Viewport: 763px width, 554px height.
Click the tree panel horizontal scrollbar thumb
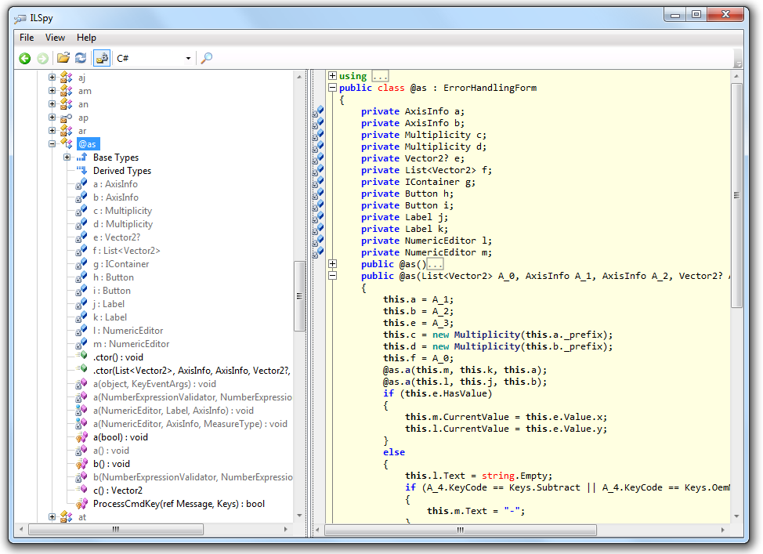[x=116, y=529]
